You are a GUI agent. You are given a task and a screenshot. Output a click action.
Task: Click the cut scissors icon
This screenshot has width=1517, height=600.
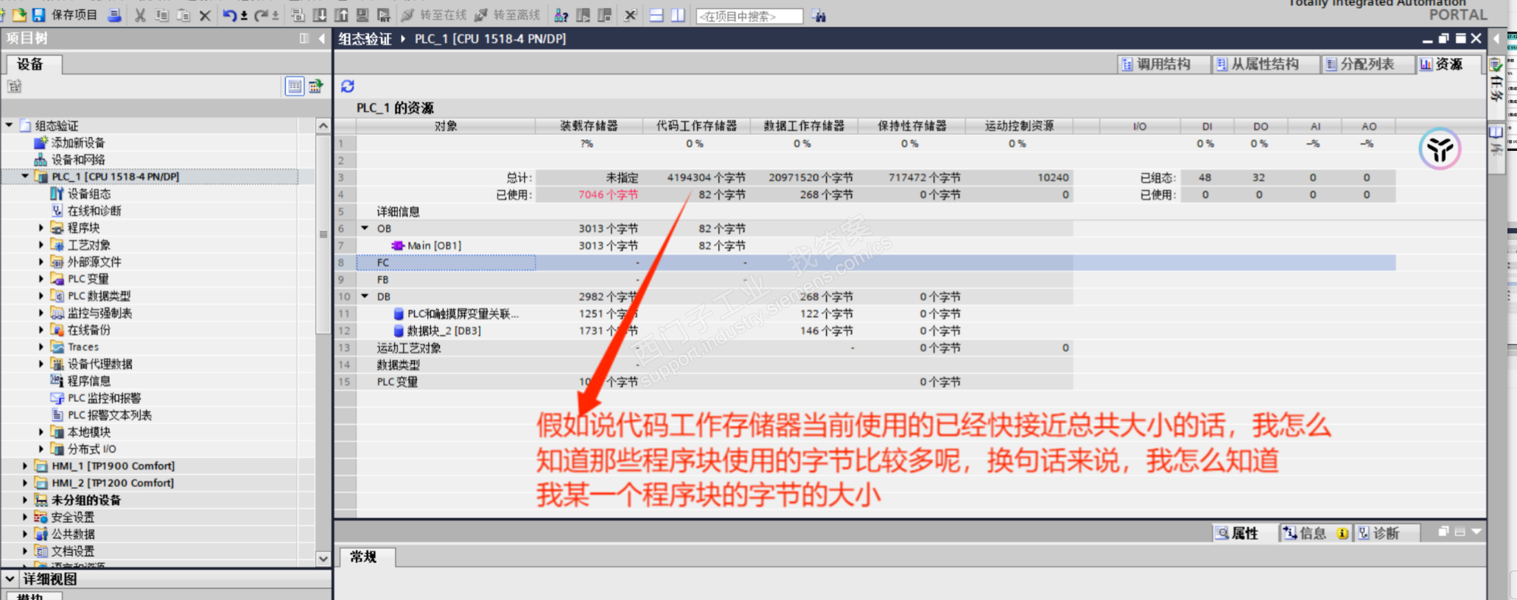pyautogui.click(x=140, y=15)
